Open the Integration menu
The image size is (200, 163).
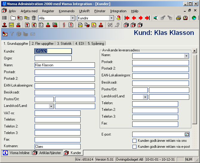tap(118, 11)
